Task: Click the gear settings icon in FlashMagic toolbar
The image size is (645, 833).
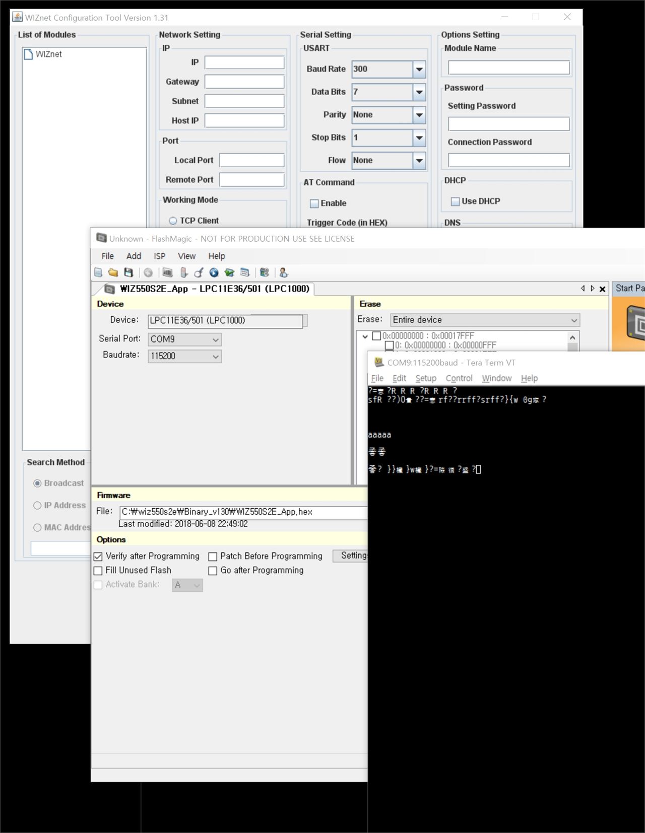Action: (x=265, y=272)
